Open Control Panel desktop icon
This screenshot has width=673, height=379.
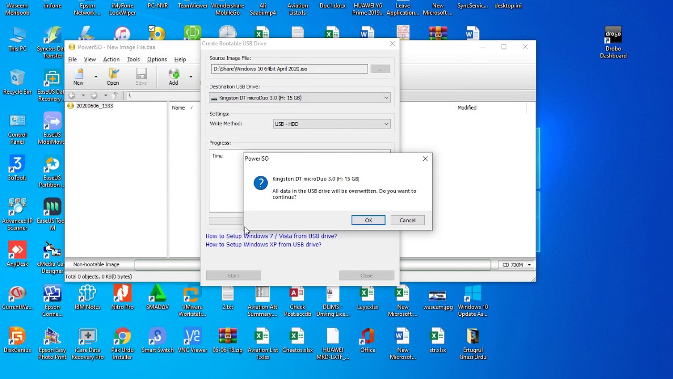17,129
